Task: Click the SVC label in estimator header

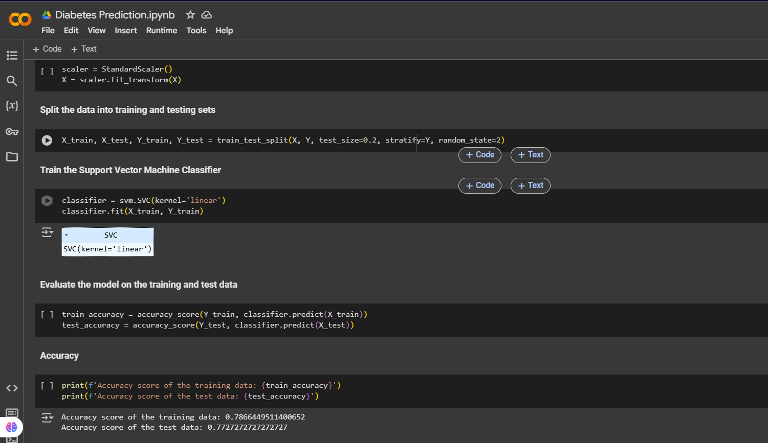Action: [x=111, y=235]
